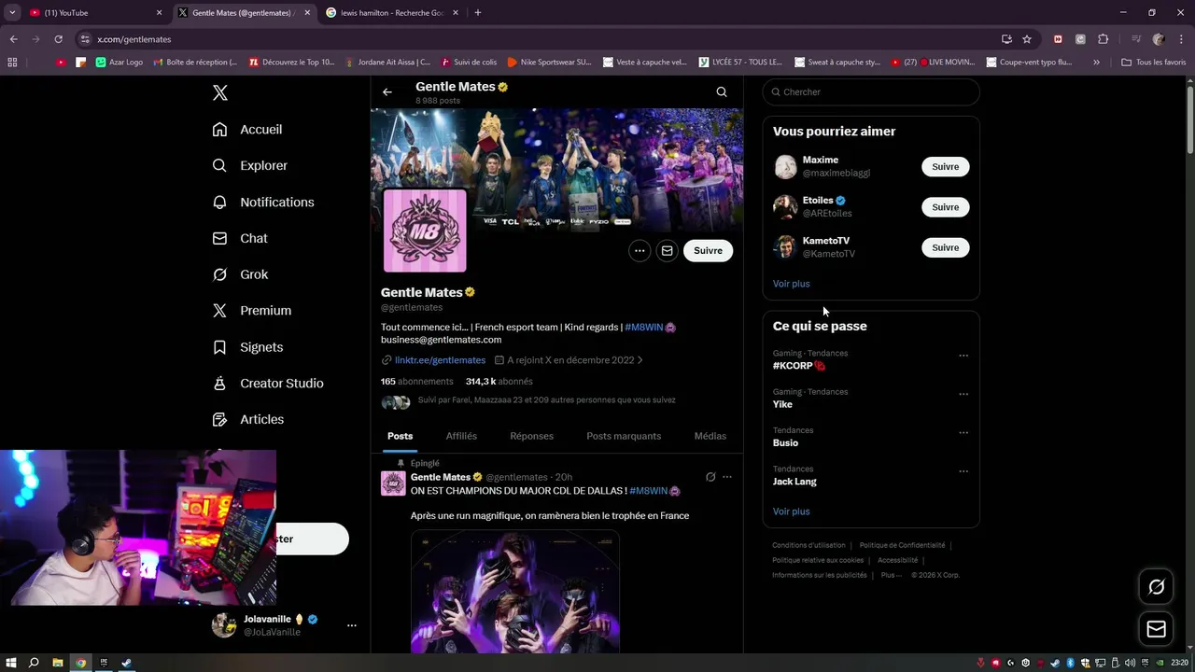The image size is (1195, 672).
Task: Open account menu dots beside Jolavanille
Action: [352, 625]
